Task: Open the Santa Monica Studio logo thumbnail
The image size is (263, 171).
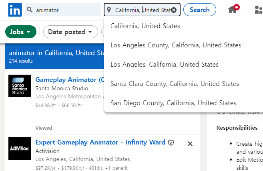Action: pos(20,86)
